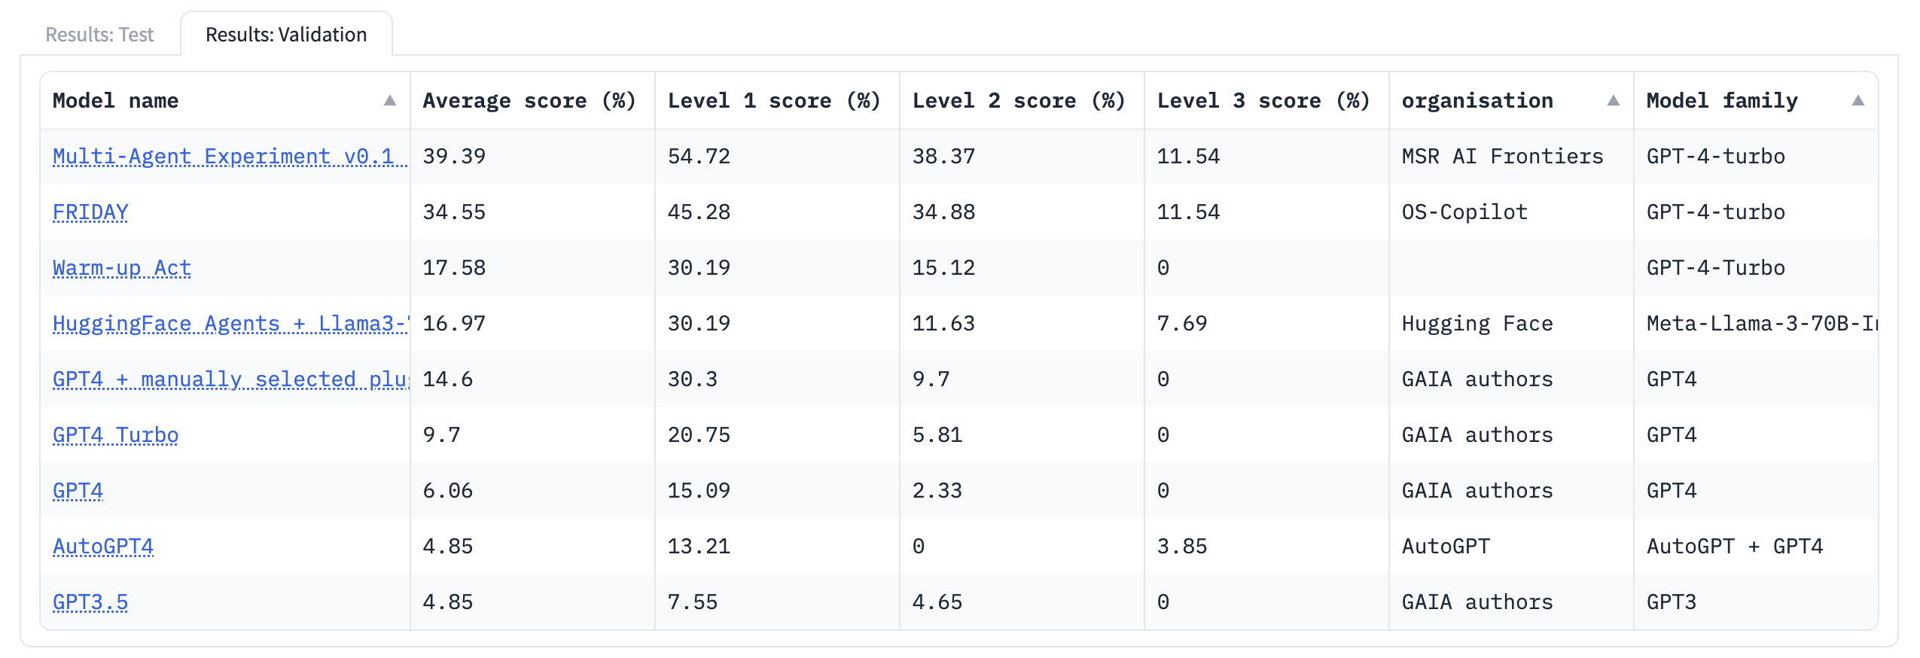Click the Level 3 score column header
The height and width of the screenshot is (658, 1920).
[x=1263, y=99]
